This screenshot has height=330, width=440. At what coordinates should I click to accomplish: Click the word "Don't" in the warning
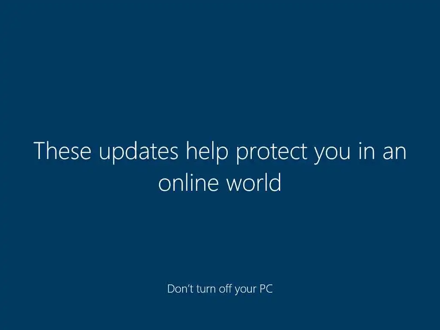pyautogui.click(x=180, y=289)
